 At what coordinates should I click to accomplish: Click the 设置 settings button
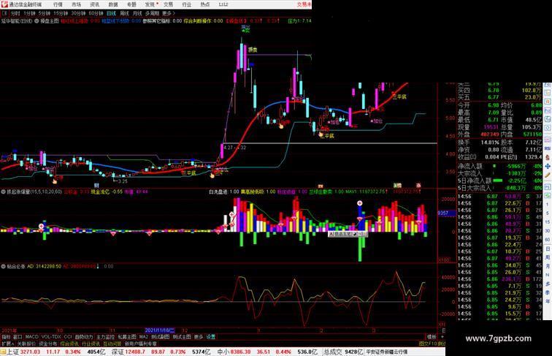click(210, 337)
